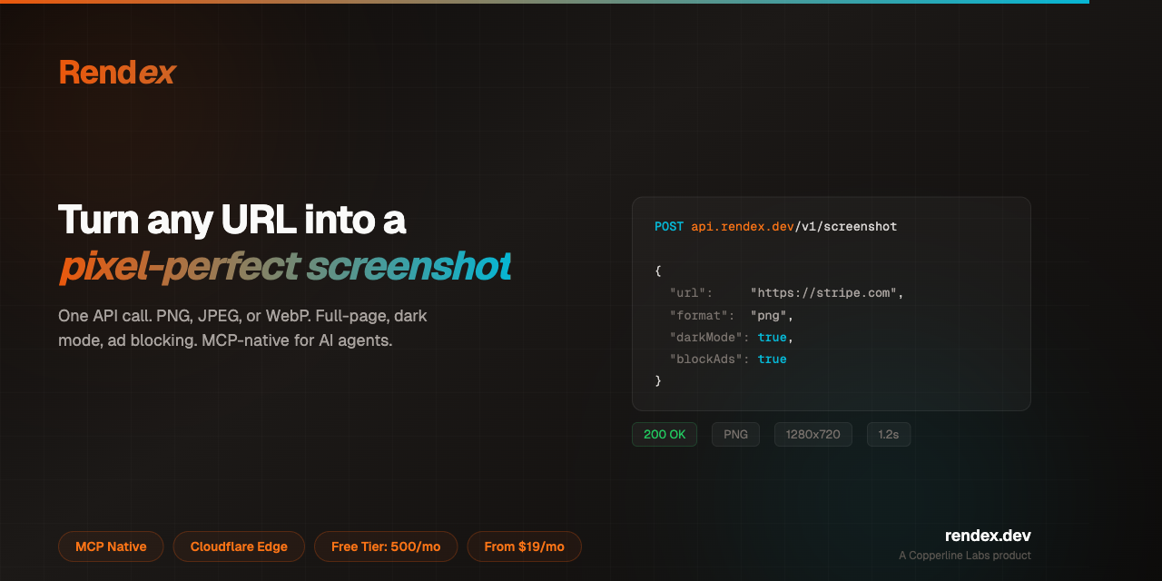Click the 200 OK status badge
1162x581 pixels.
click(665, 434)
